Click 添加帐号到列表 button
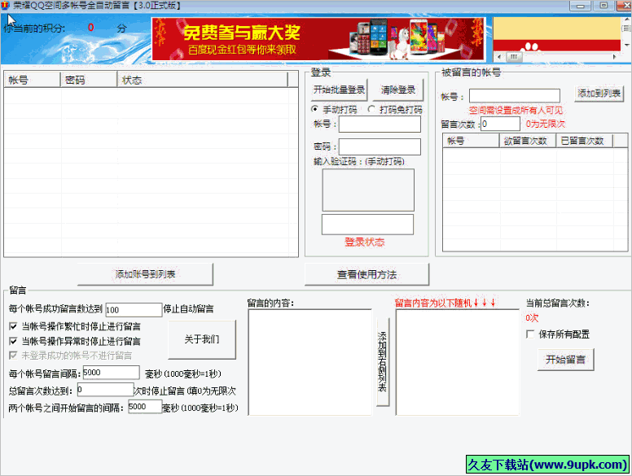 [145, 274]
